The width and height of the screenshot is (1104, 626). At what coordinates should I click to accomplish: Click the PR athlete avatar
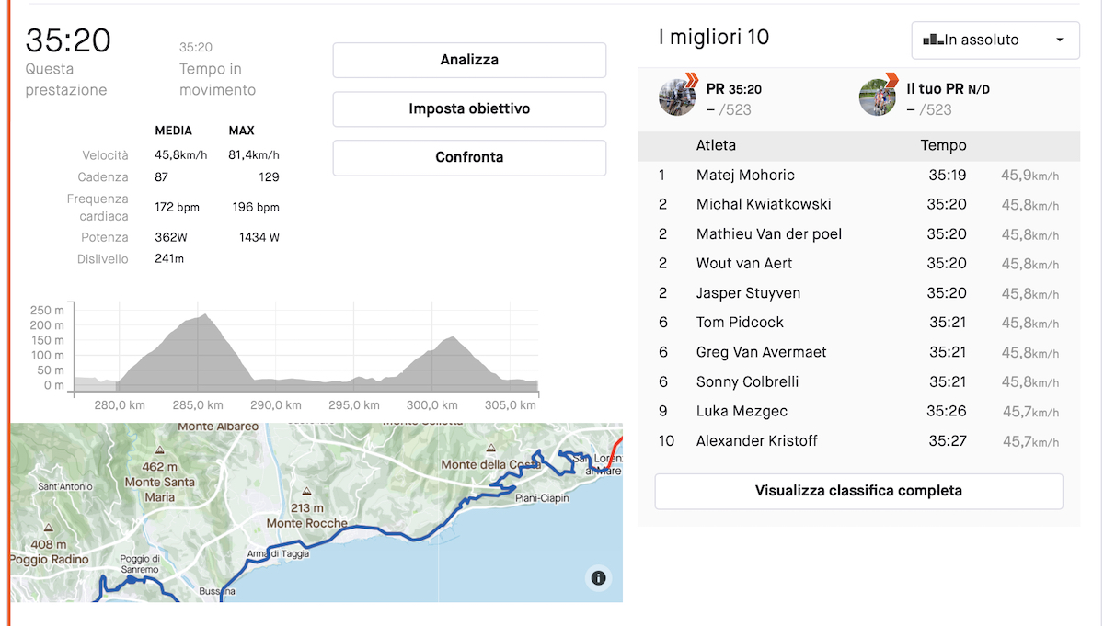point(677,97)
